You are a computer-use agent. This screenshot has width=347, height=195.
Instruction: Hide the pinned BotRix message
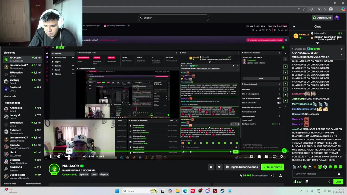(341, 49)
